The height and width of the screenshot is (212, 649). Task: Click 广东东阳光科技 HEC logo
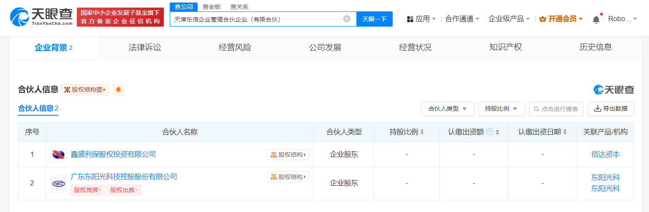58,184
